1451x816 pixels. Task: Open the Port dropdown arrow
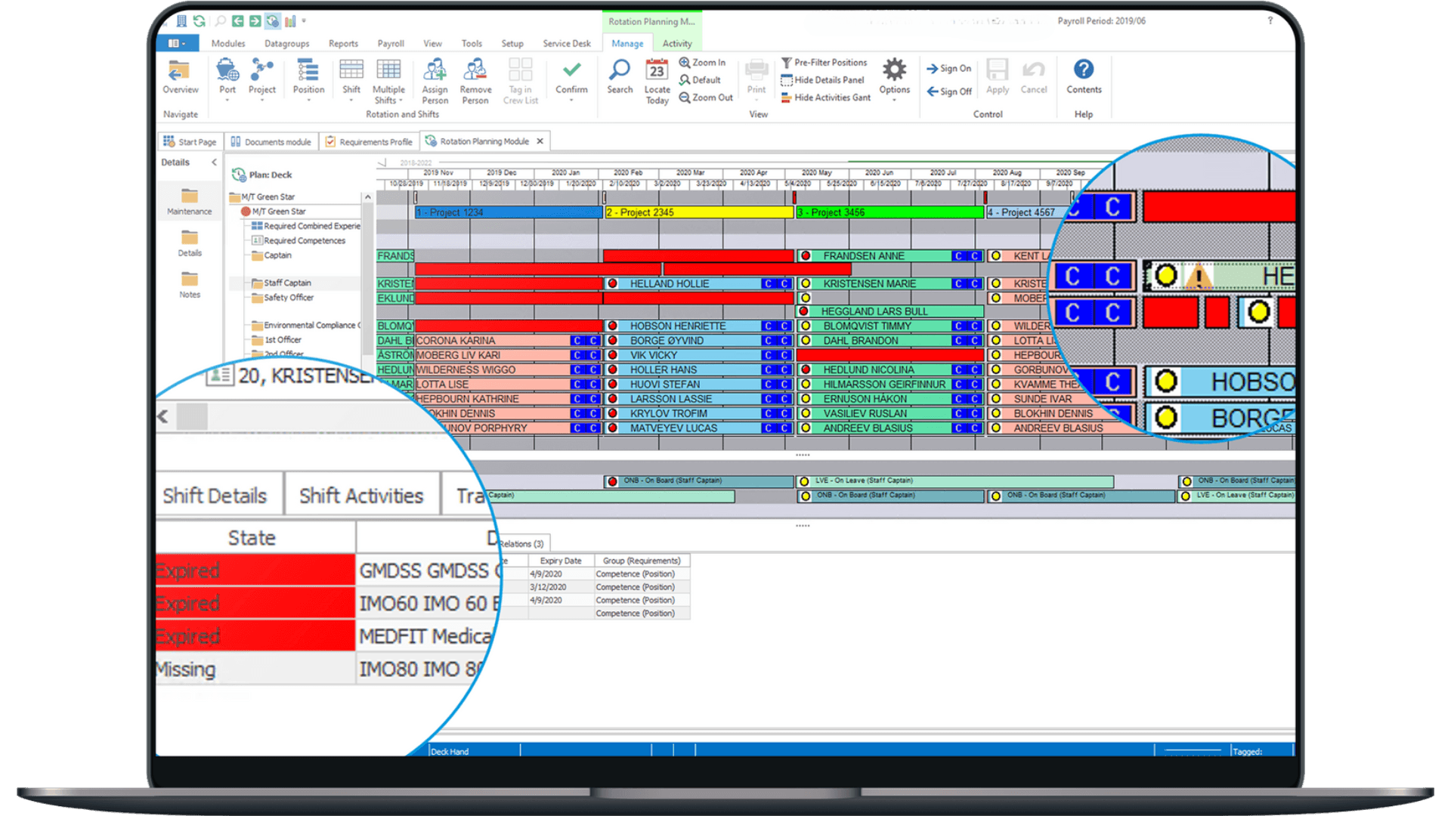click(x=227, y=100)
